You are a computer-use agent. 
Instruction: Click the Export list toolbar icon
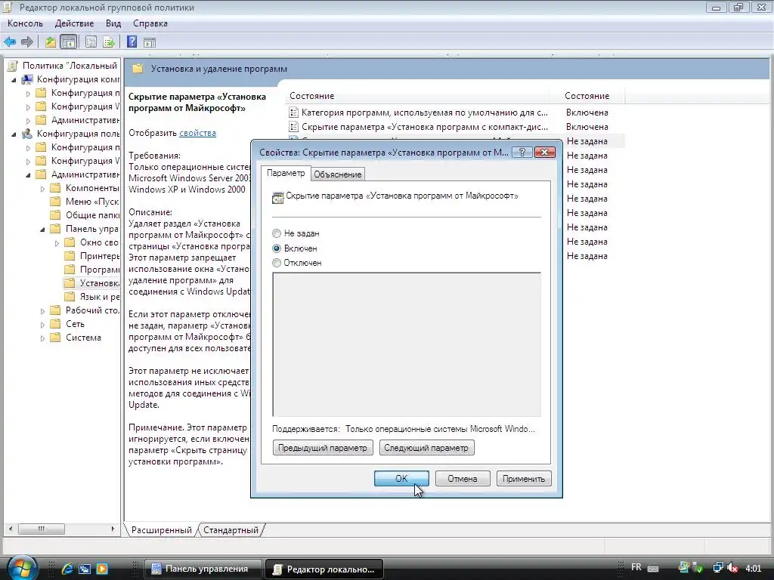coord(109,42)
